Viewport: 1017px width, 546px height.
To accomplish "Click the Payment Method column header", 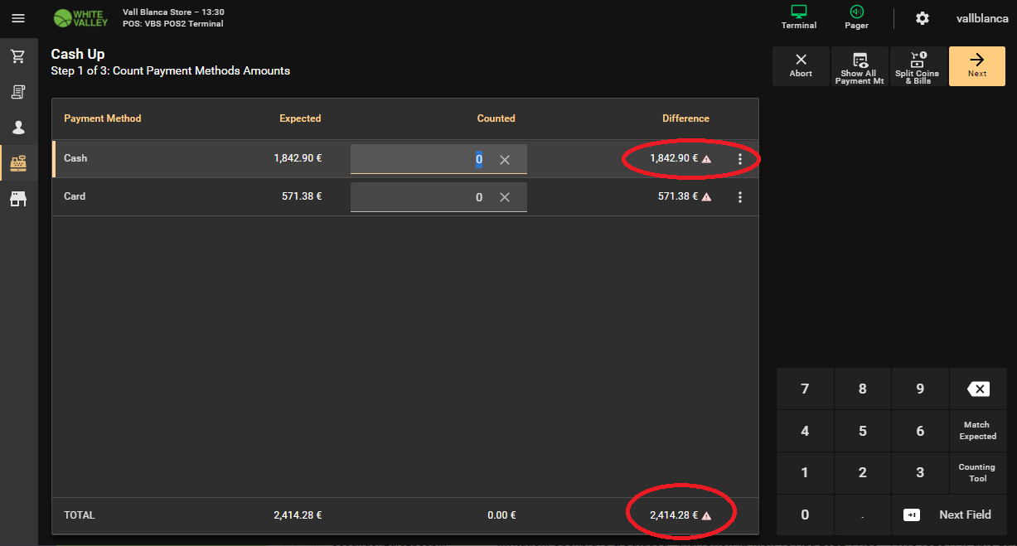I will click(103, 118).
